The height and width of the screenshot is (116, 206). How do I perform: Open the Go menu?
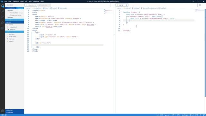(26, 2)
